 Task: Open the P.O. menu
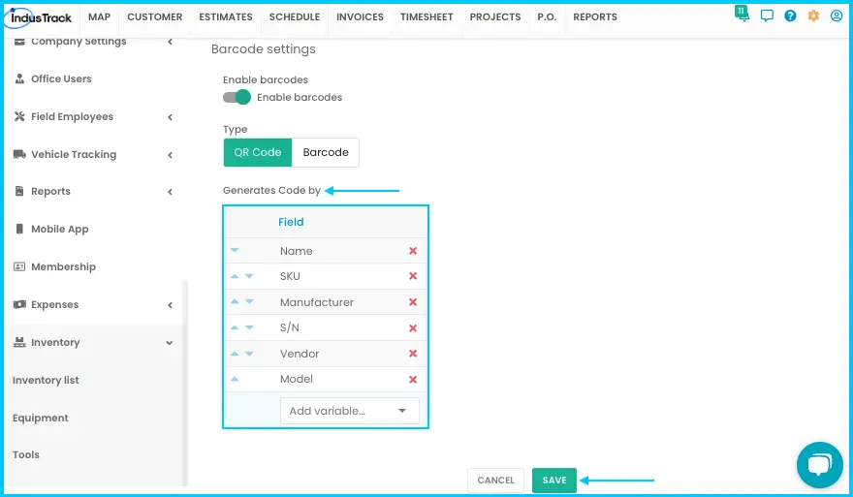click(547, 16)
